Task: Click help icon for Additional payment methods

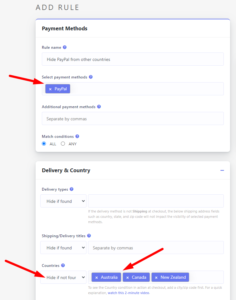Action: 99,107
